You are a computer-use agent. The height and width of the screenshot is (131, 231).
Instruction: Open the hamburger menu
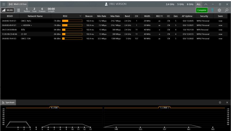click(x=4, y=4)
